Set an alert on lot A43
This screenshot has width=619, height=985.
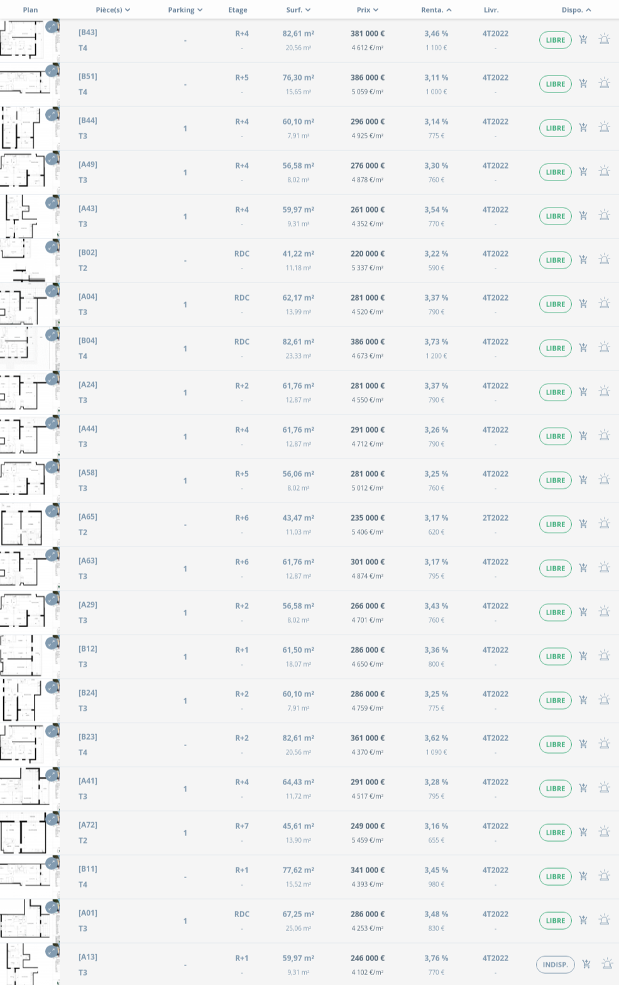click(605, 216)
